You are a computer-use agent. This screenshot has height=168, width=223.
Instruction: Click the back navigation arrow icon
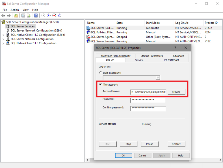[x=3, y=15]
